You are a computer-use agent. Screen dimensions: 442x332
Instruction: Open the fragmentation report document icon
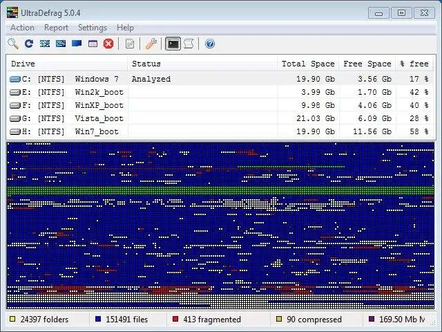pos(130,44)
